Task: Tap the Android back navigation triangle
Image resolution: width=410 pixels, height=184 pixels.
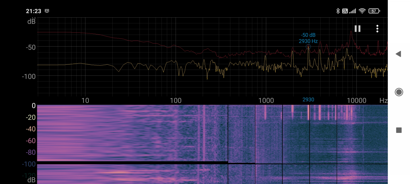Action: (398, 54)
